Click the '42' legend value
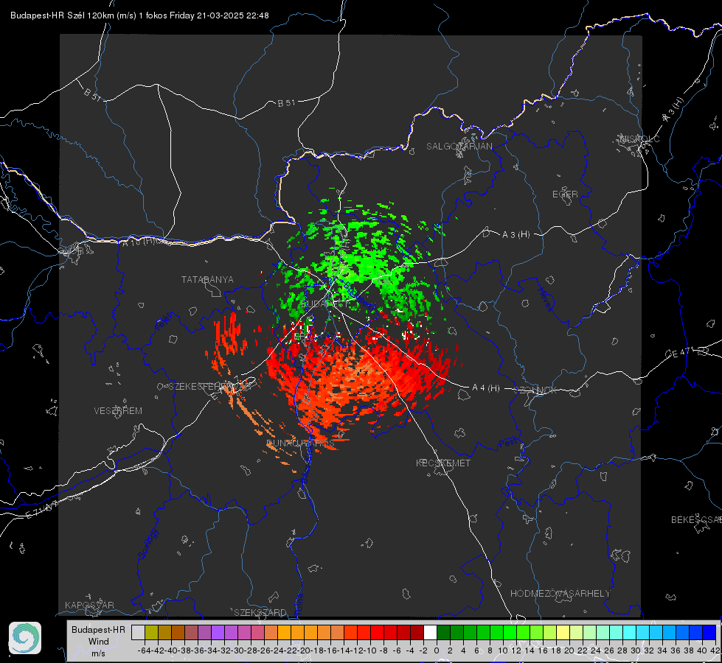Viewport: 722px width, 663px height. pos(715,650)
